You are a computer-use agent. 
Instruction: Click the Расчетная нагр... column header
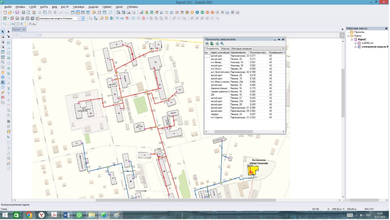(259, 52)
